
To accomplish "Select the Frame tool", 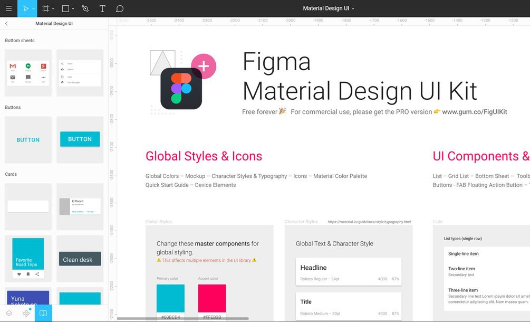I will click(x=46, y=8).
